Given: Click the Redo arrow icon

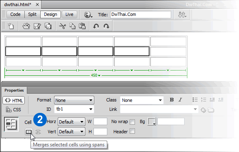Looking at the screenshot, I should 106,26.
